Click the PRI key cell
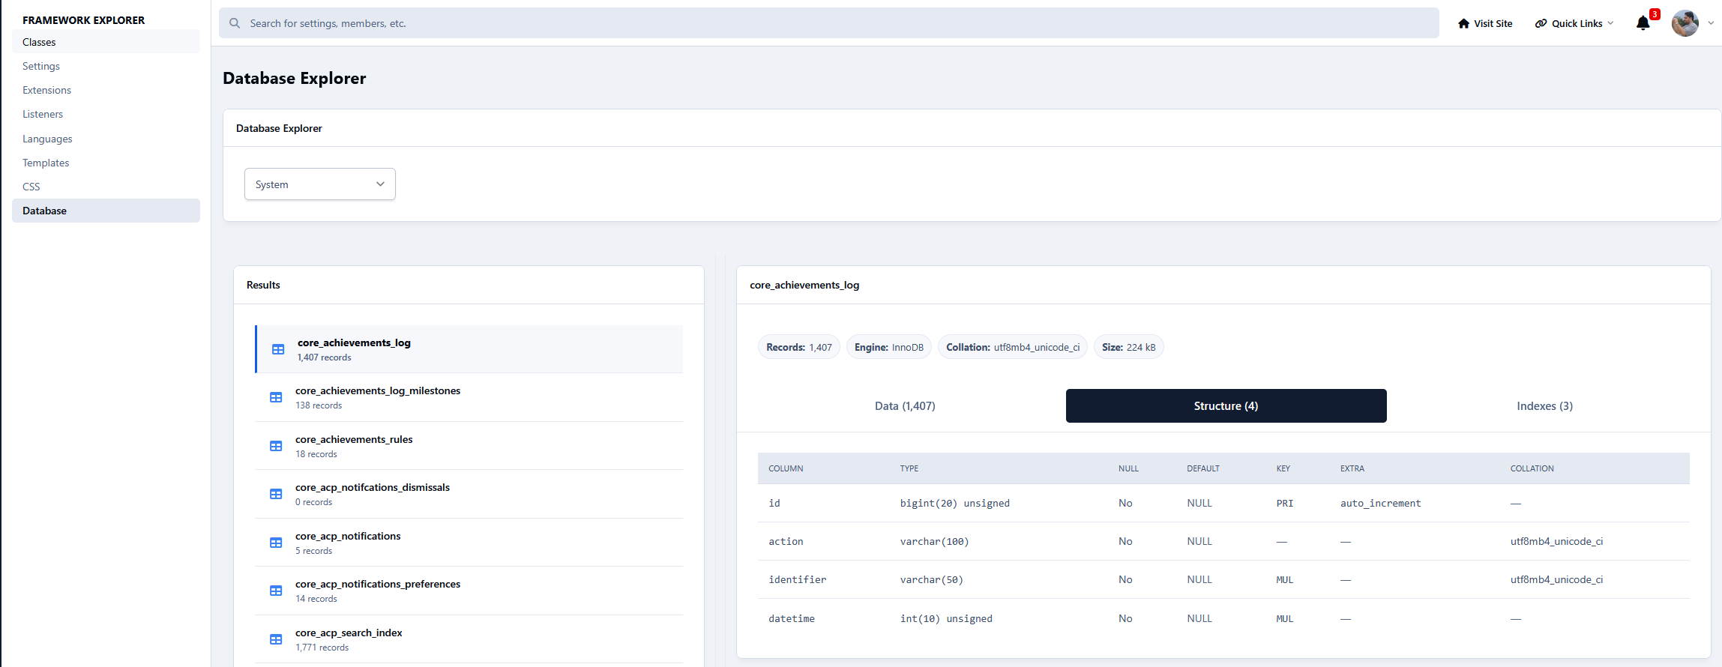 (1285, 503)
